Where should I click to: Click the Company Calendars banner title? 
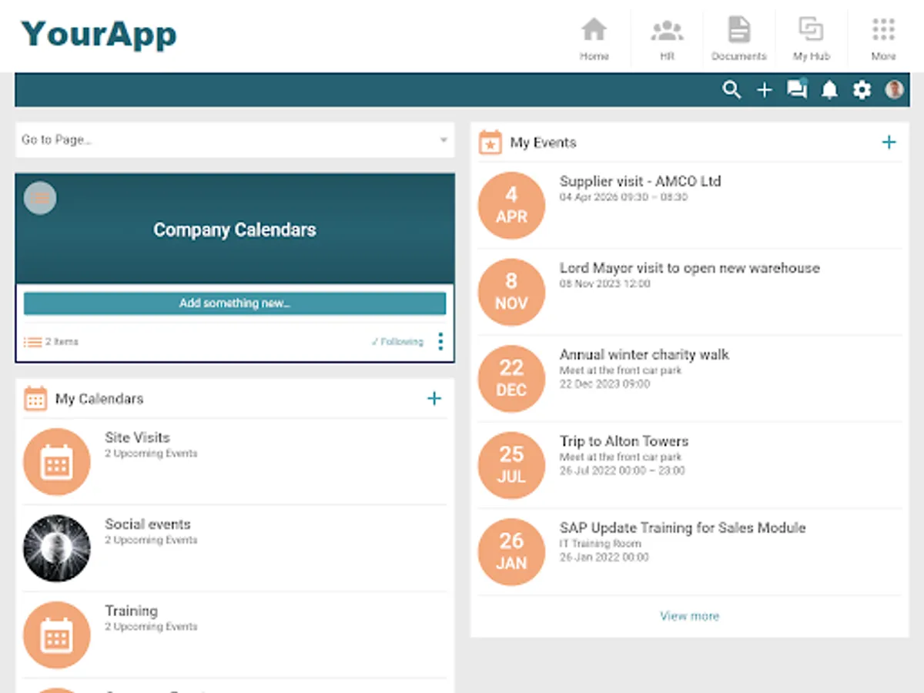(x=235, y=229)
